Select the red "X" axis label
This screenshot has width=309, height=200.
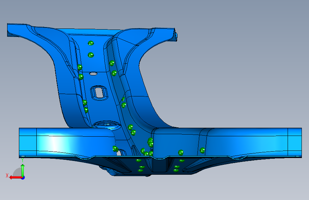7,175
